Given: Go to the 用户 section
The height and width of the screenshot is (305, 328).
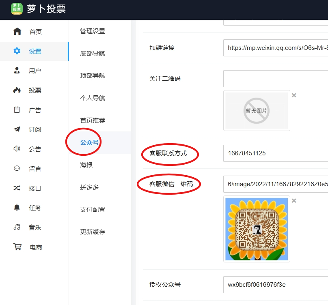Looking at the screenshot, I should click(x=35, y=71).
